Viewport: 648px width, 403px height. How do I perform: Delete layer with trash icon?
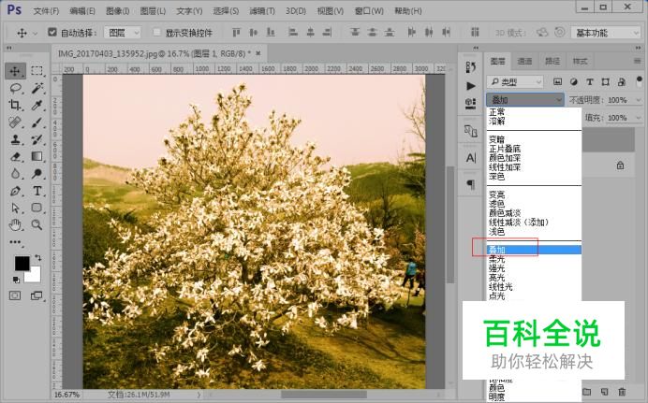tap(622, 392)
